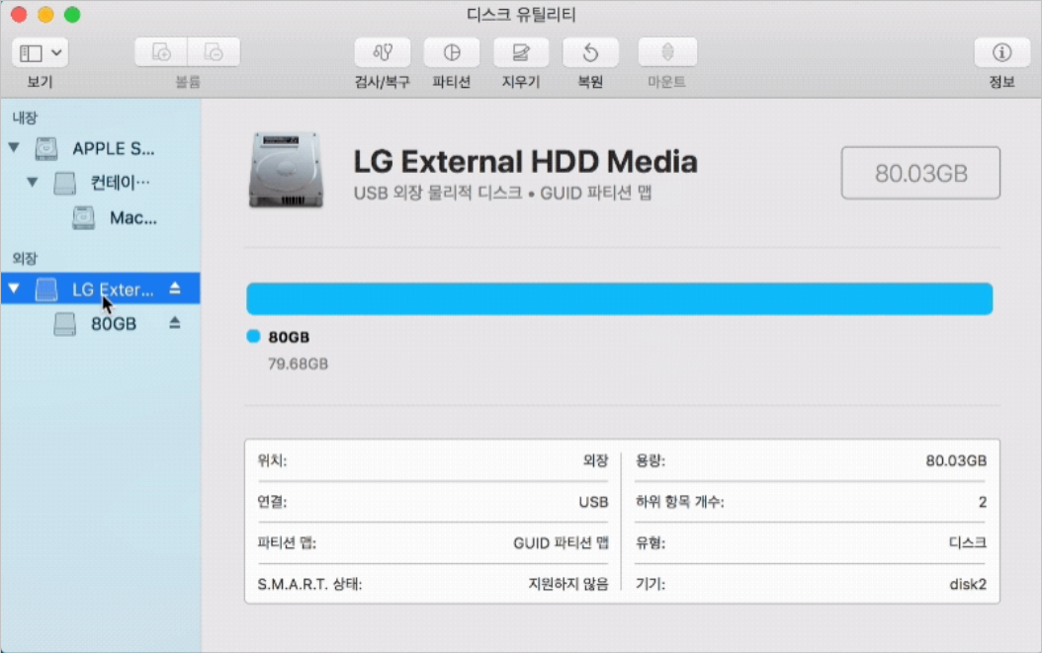The height and width of the screenshot is (653, 1042).
Task: Click the 79.68GB size text
Action: 298,364
